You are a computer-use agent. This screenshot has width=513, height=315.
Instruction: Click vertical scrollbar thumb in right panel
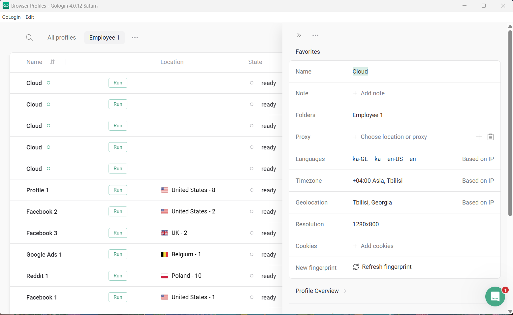point(510,123)
